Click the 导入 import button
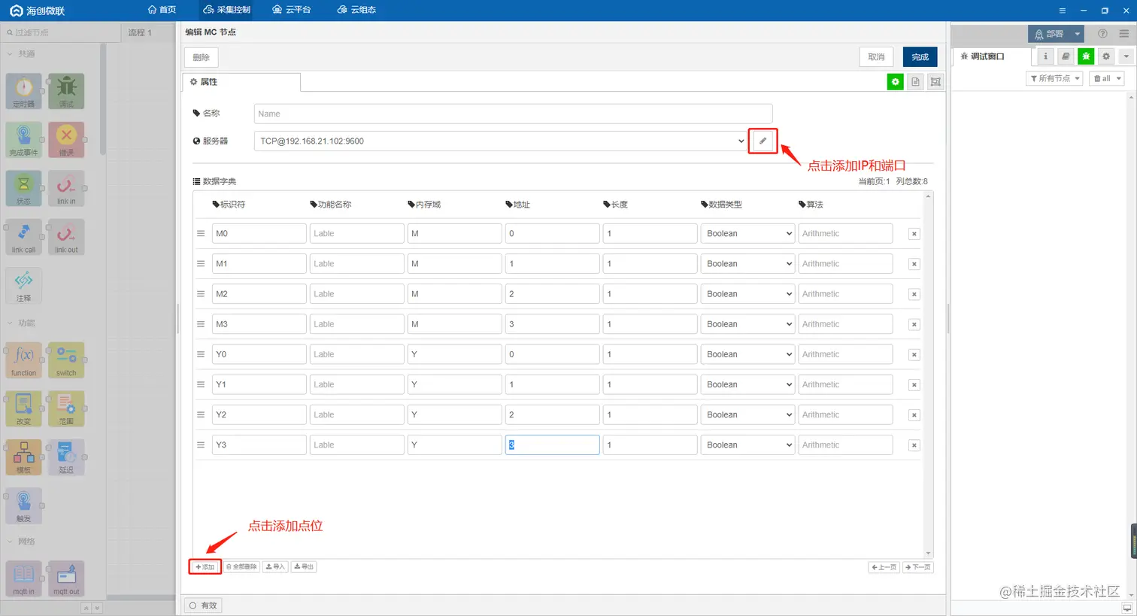Viewport: 1137px width, 616px height. pos(276,567)
